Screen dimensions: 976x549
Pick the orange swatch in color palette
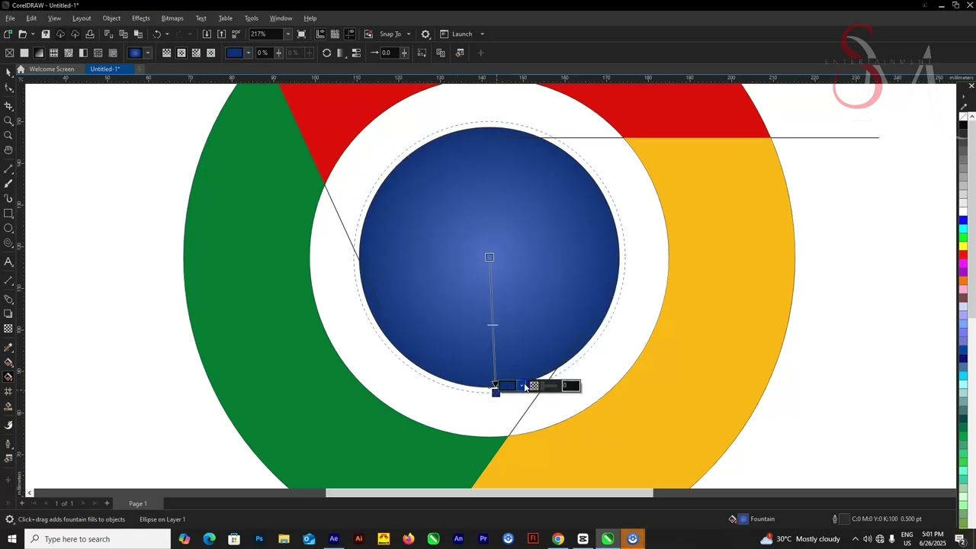coord(964,281)
